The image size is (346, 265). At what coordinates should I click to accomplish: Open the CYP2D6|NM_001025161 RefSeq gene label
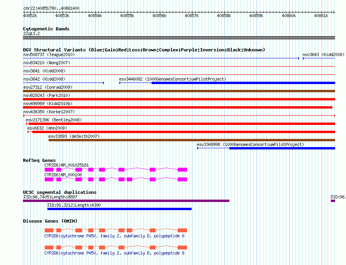click(66, 165)
